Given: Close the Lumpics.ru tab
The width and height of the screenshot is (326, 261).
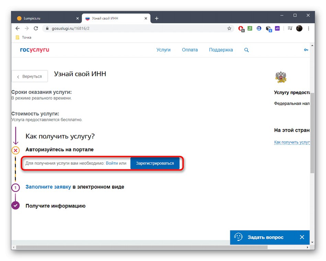Looking at the screenshot, I should pyautogui.click(x=78, y=18).
